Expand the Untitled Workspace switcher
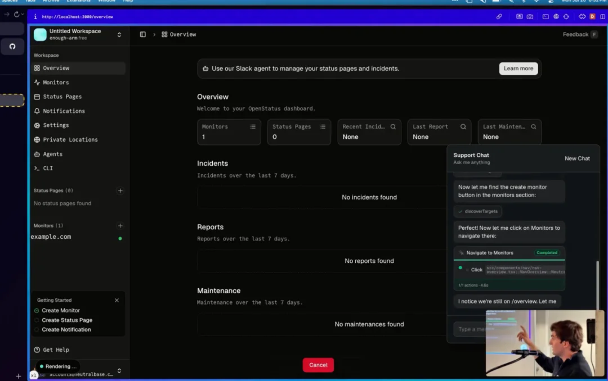 pos(119,34)
